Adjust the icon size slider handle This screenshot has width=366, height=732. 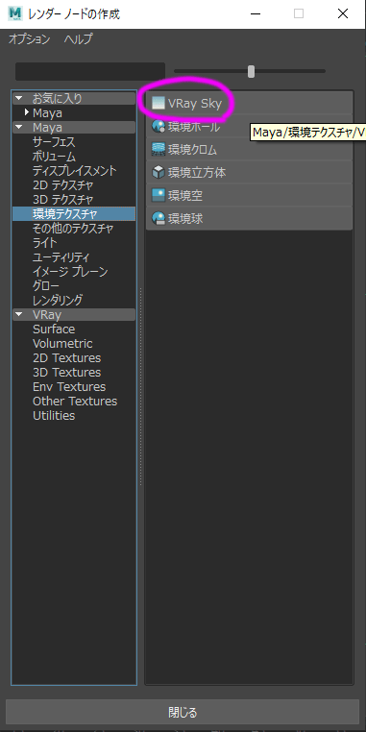pos(251,71)
